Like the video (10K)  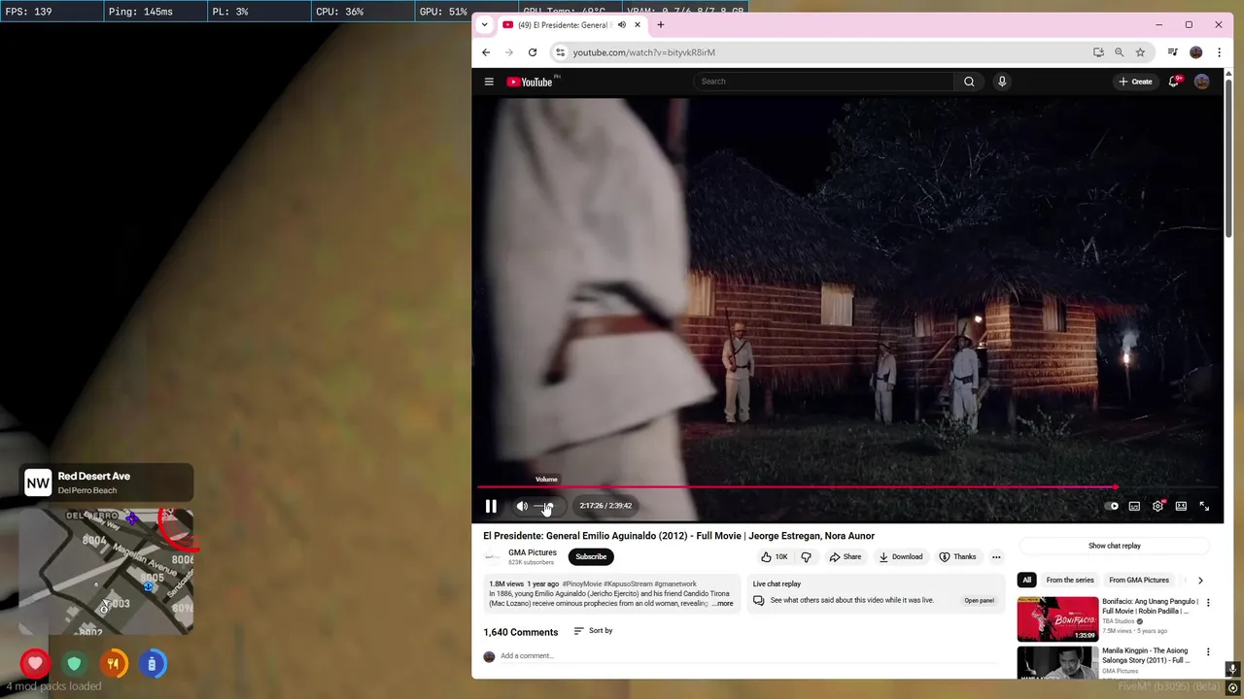(775, 557)
